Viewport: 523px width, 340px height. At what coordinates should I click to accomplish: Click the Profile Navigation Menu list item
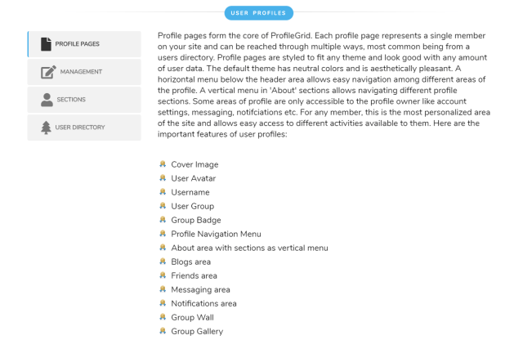216,234
